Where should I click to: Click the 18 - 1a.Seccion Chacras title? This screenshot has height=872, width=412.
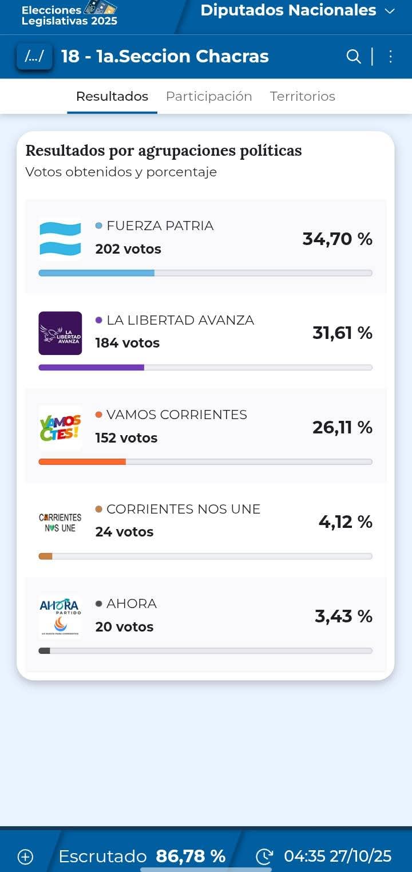coord(165,57)
